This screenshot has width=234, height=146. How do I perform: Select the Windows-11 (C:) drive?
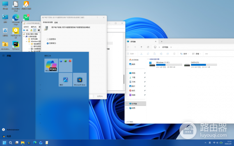pyautogui.click(x=166, y=65)
